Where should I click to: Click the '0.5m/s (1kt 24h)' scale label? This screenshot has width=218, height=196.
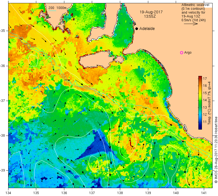point(193,20)
